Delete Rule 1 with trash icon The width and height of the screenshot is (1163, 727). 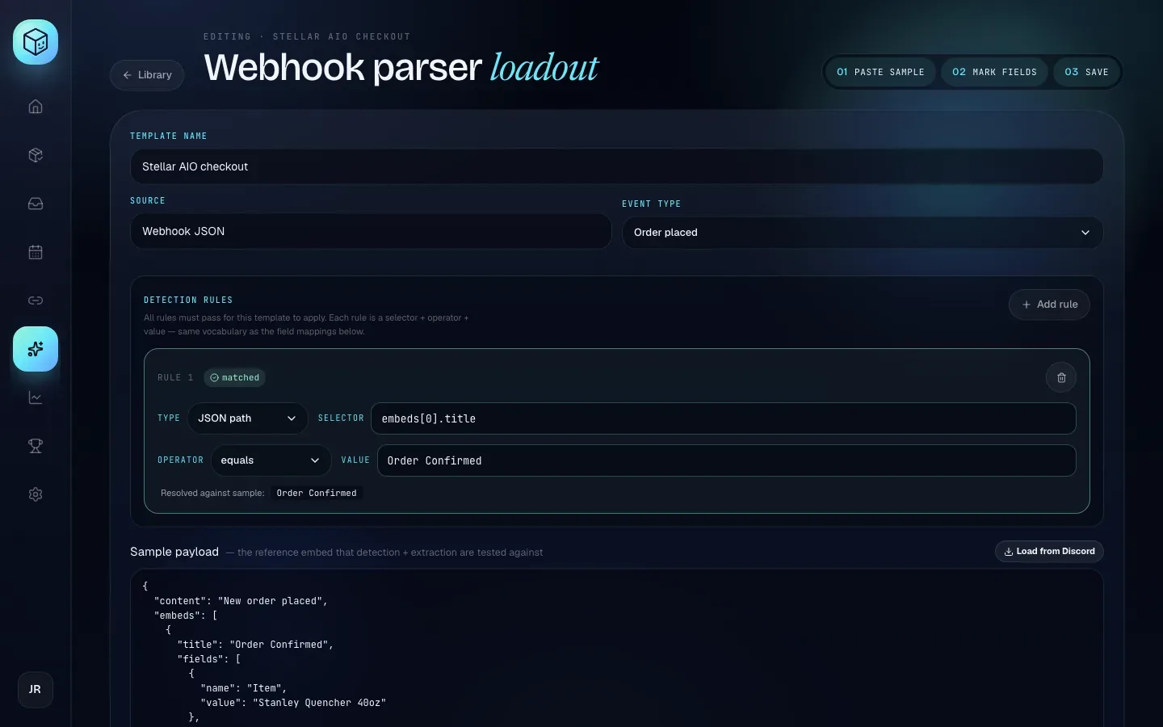point(1061,377)
